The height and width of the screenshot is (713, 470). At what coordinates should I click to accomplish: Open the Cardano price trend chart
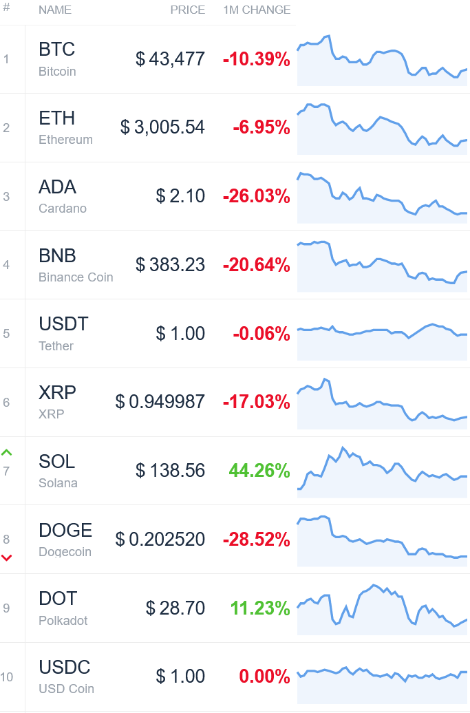pos(383,198)
